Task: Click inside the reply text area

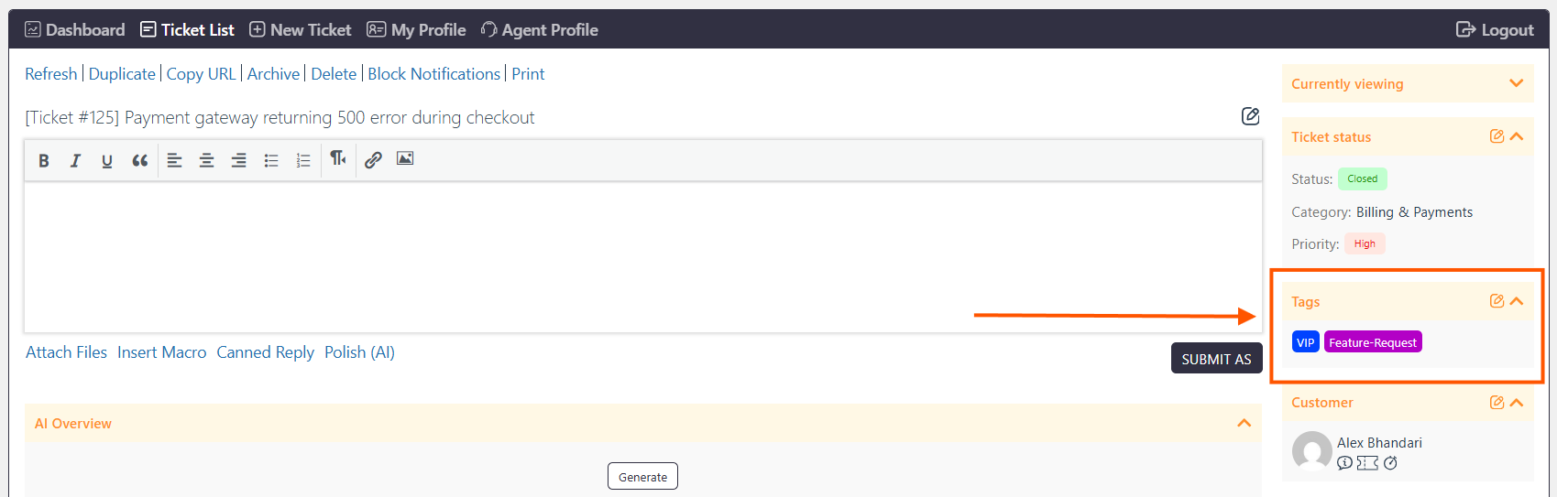Action: point(643,257)
